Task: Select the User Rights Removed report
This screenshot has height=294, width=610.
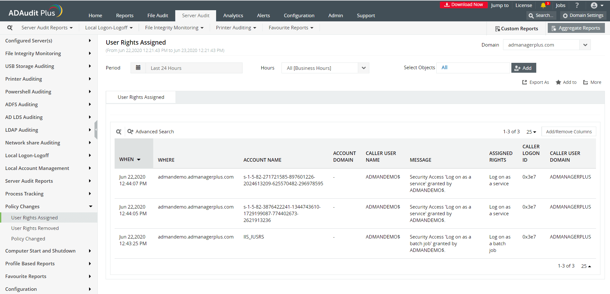Action: 35,228
